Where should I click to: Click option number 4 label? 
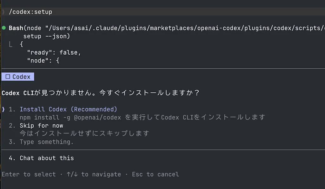(x=12, y=158)
